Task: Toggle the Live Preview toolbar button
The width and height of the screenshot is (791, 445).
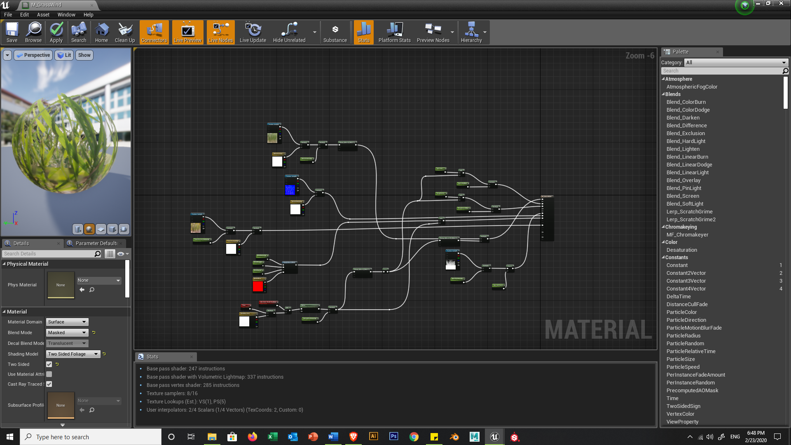Action: tap(187, 32)
